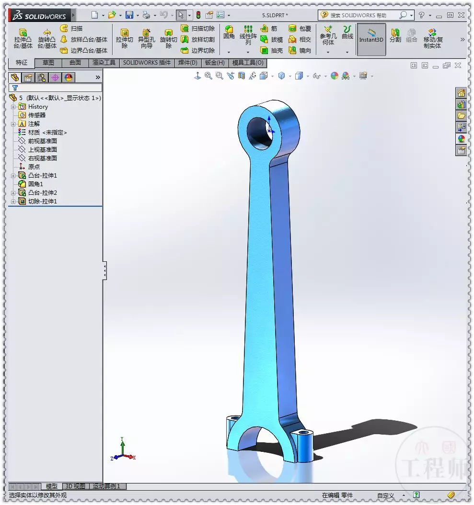The width and height of the screenshot is (474, 505).
Task: Click the 抽壳 shell tool
Action: coord(271,50)
